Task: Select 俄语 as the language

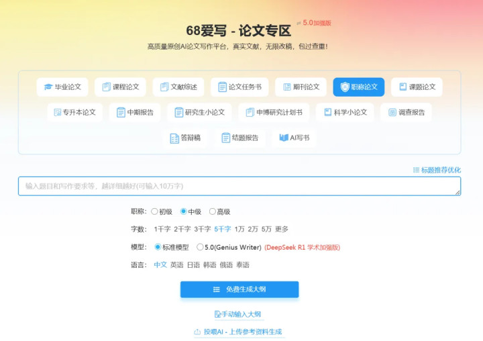Action: pos(226,265)
